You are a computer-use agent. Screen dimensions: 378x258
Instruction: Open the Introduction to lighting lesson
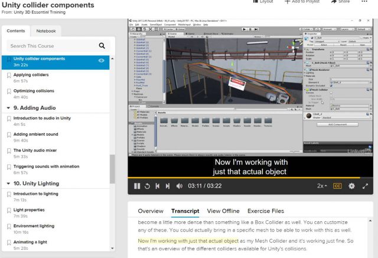[35, 194]
